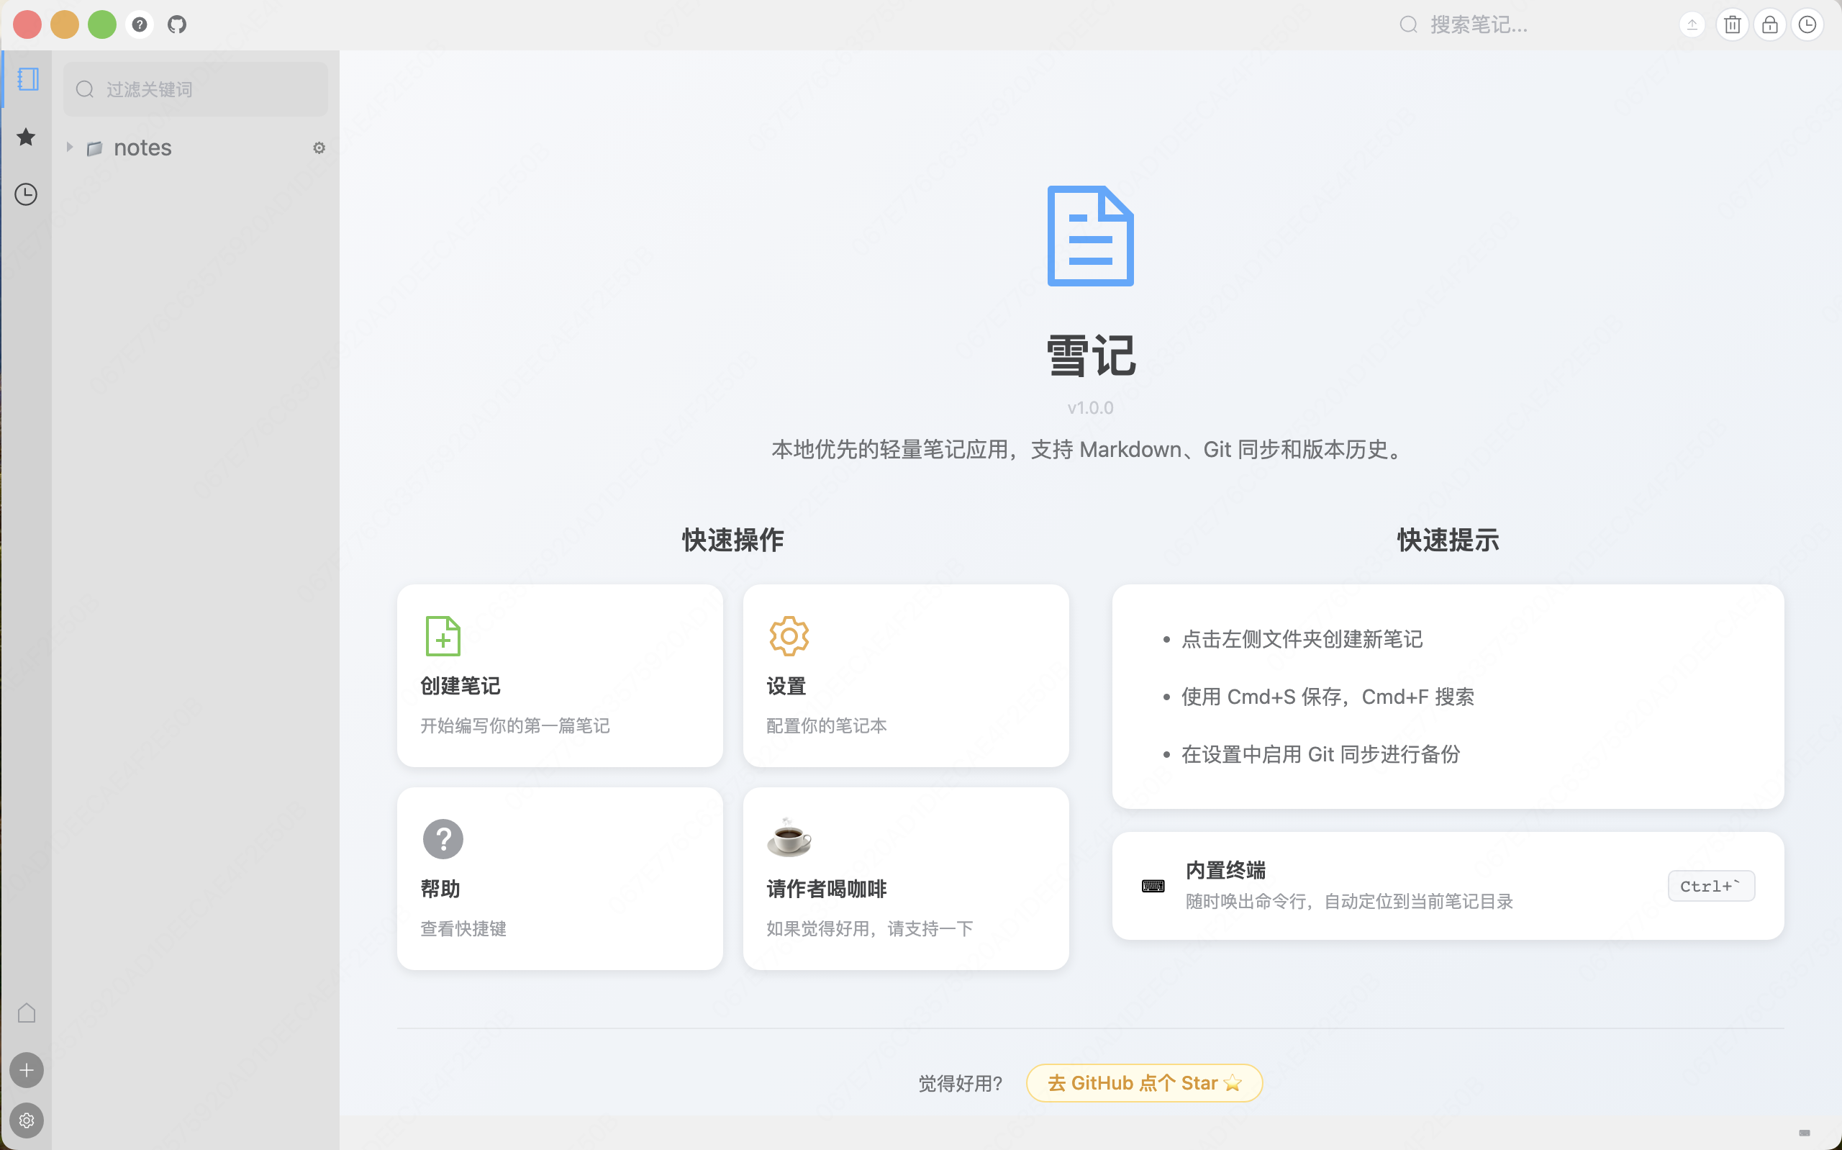Screen dimensions: 1842x1150
Task: Click the 觉得好用? text
Action: click(x=960, y=1083)
